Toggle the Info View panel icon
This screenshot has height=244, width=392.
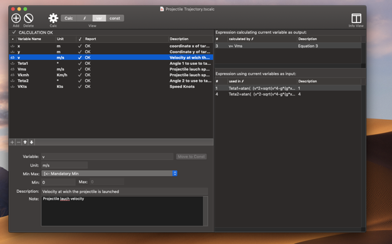point(356,19)
